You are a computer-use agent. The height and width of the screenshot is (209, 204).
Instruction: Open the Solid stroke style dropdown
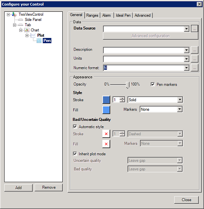click(155, 100)
